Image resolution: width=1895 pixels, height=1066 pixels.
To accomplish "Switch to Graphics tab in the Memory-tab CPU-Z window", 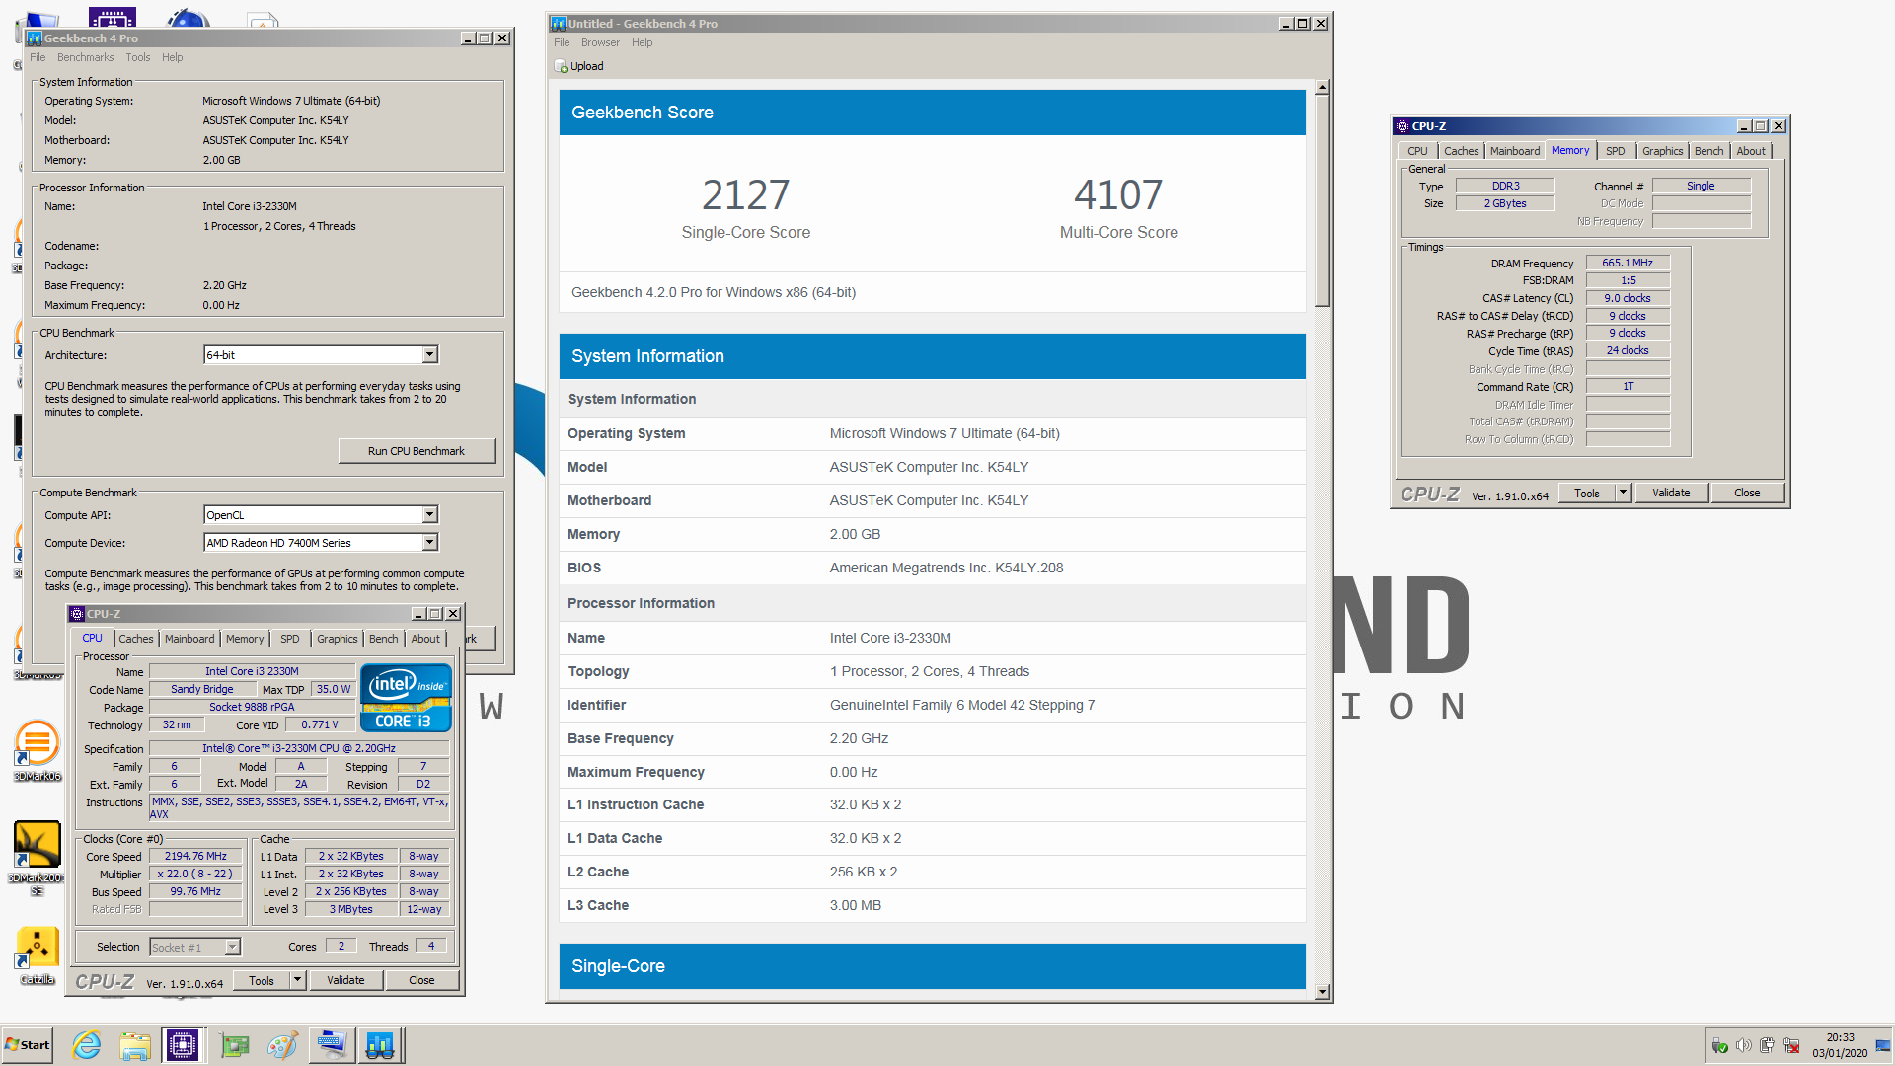I will click(x=1663, y=151).
